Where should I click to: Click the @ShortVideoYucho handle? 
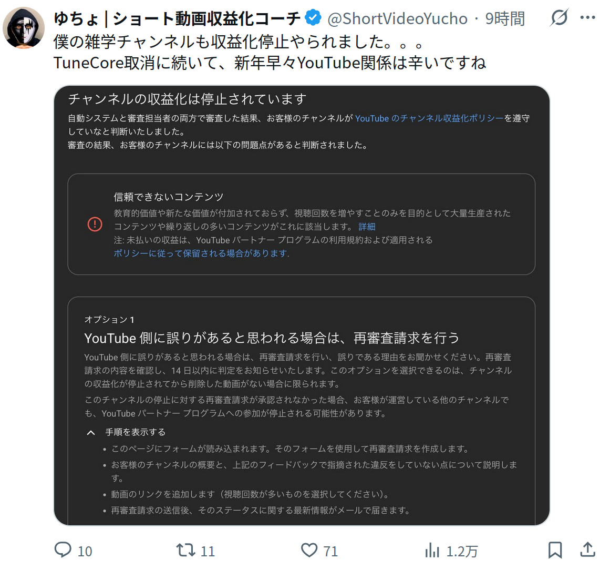pos(397,19)
